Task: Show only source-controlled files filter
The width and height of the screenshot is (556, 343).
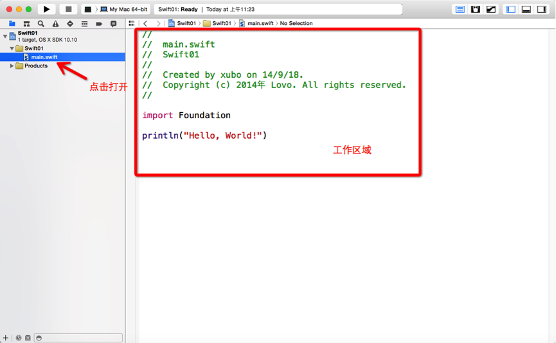Action: tap(28, 338)
